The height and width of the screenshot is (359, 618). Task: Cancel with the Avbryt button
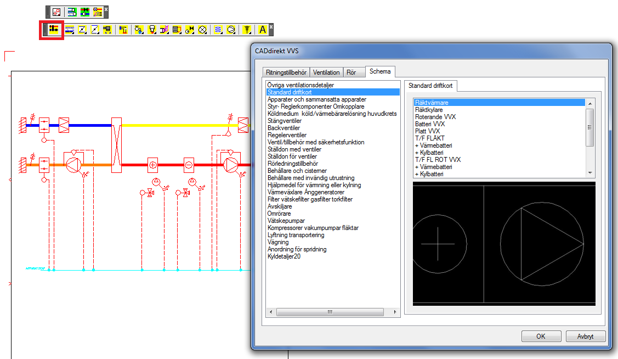[585, 336]
